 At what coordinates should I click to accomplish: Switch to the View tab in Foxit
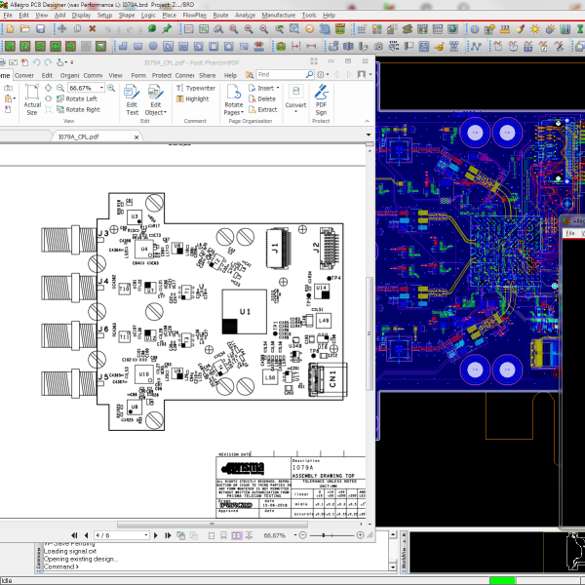(x=116, y=75)
